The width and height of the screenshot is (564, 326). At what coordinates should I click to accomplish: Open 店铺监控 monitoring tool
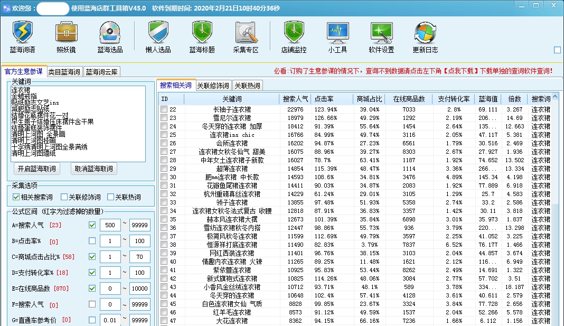tap(294, 37)
